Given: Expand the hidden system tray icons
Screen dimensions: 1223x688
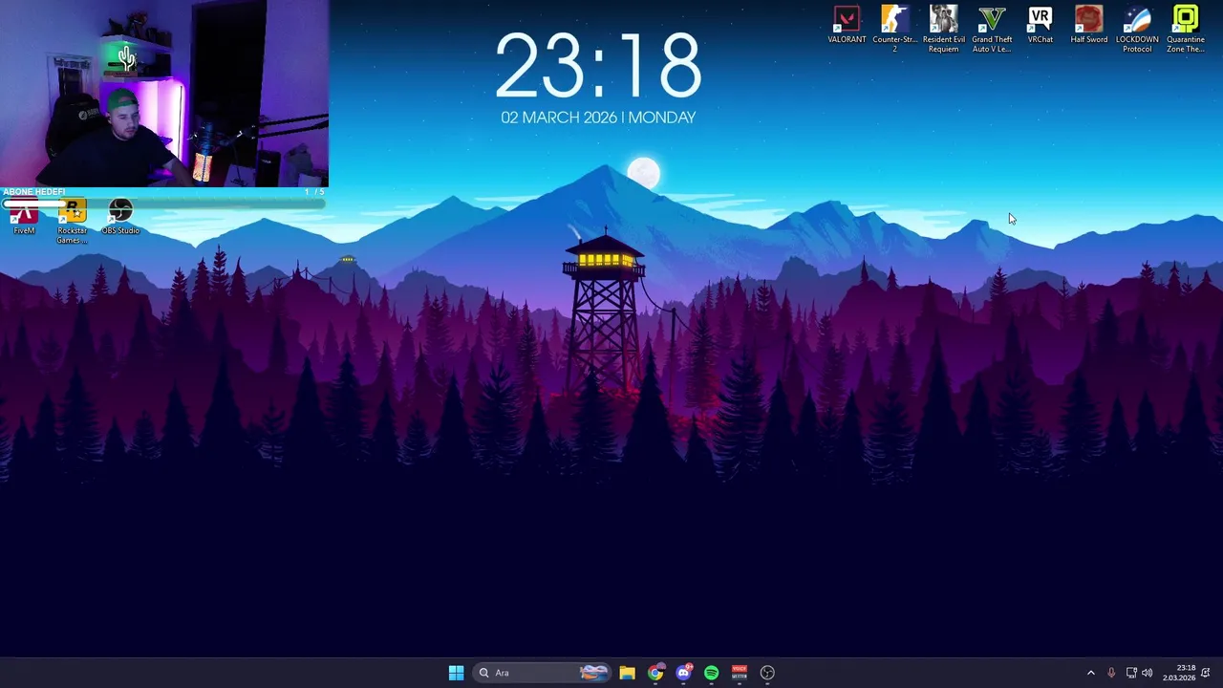Looking at the screenshot, I should pyautogui.click(x=1090, y=673).
